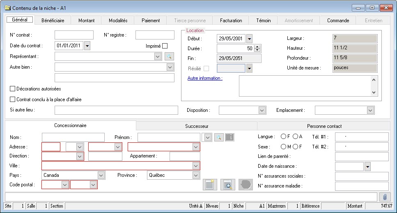
Task: Click the grey octagon stop icon
Action: click(x=245, y=185)
